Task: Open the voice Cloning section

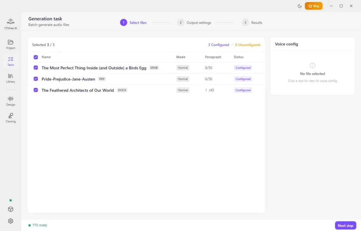Action: (x=11, y=118)
